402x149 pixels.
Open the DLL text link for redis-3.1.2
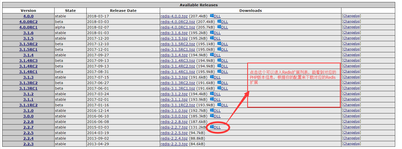point(217,94)
